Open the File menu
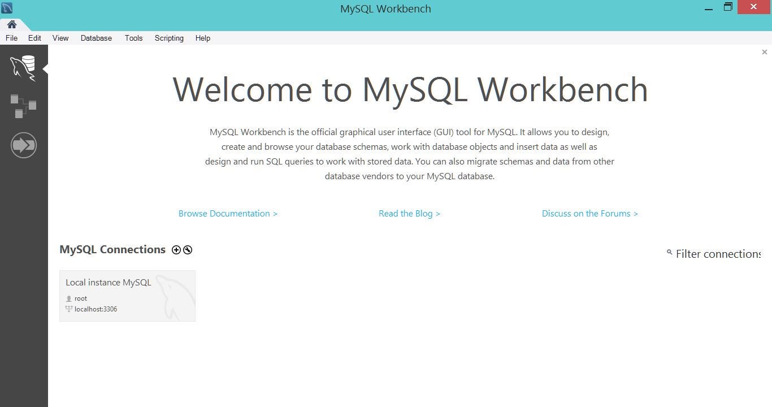The image size is (772, 407). pos(11,38)
